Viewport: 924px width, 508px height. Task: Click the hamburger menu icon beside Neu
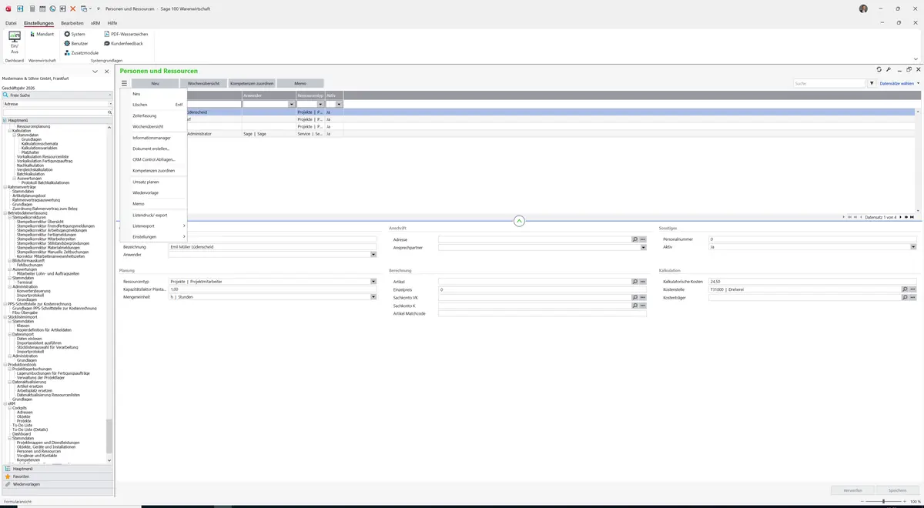click(124, 83)
